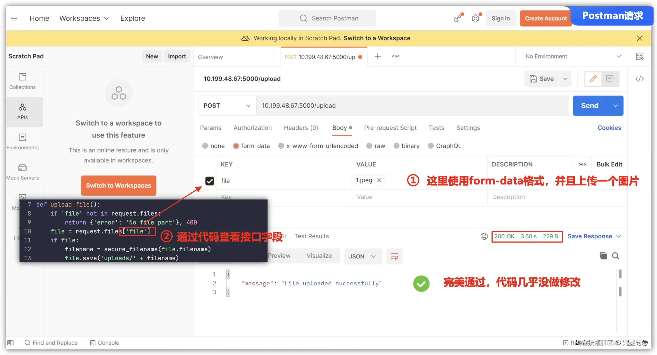This screenshot has height=355, width=657.
Task: Switch to the Headers (9) tab
Action: (301, 128)
